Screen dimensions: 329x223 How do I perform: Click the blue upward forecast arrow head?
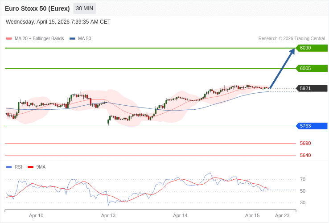click(x=292, y=51)
